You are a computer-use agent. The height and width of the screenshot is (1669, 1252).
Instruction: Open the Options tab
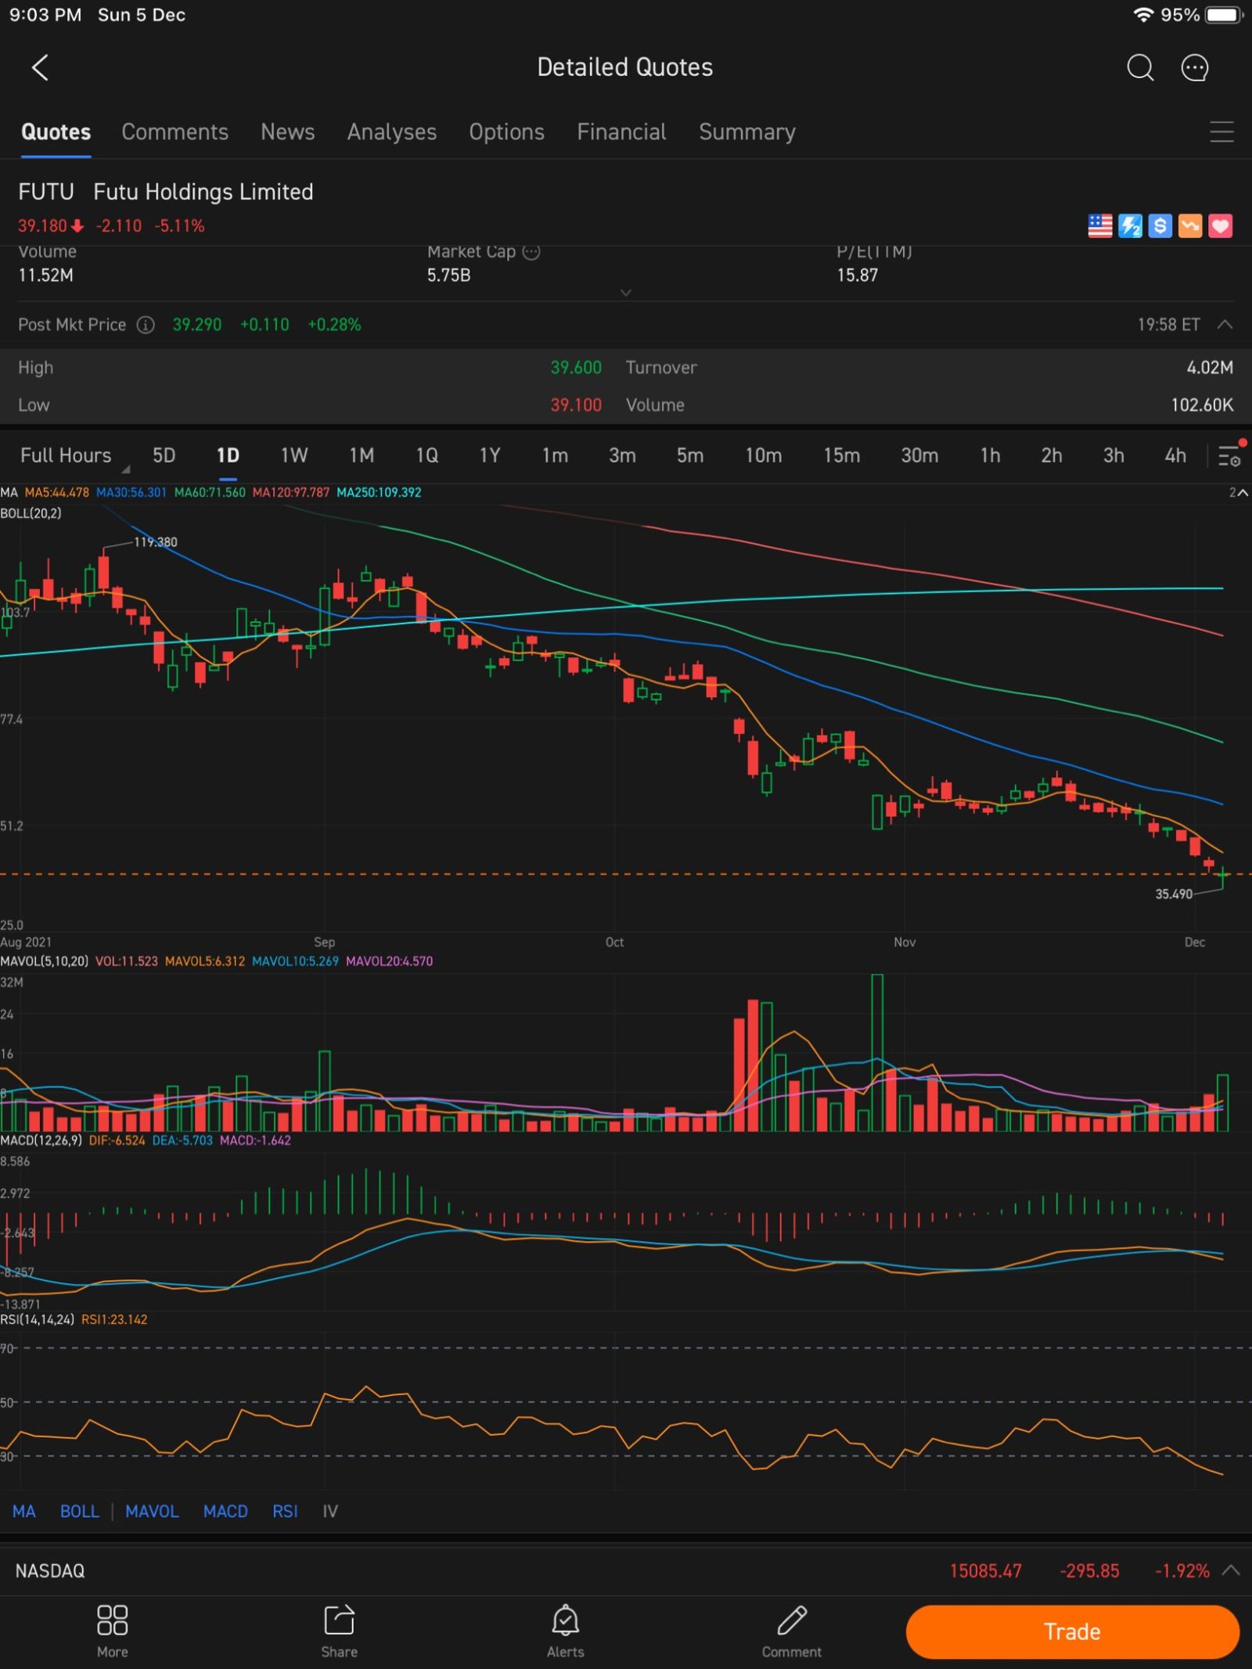[506, 131]
